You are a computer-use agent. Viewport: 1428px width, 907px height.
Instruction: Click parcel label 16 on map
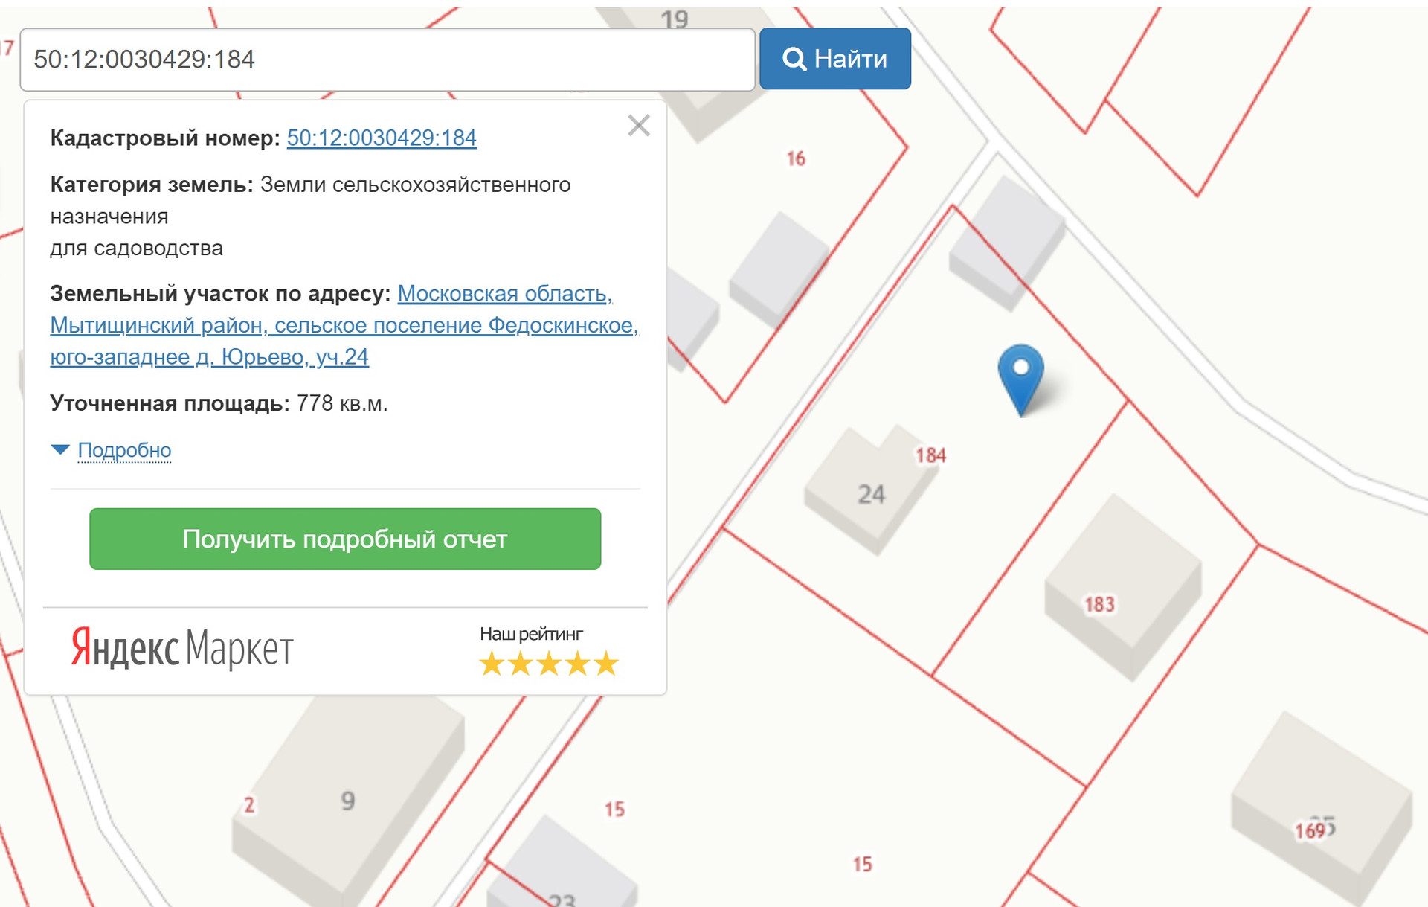coord(796,158)
